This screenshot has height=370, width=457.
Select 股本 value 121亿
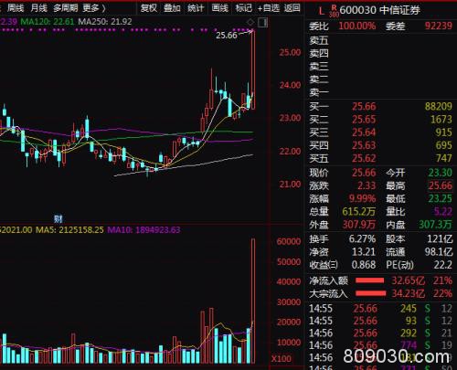click(x=440, y=239)
